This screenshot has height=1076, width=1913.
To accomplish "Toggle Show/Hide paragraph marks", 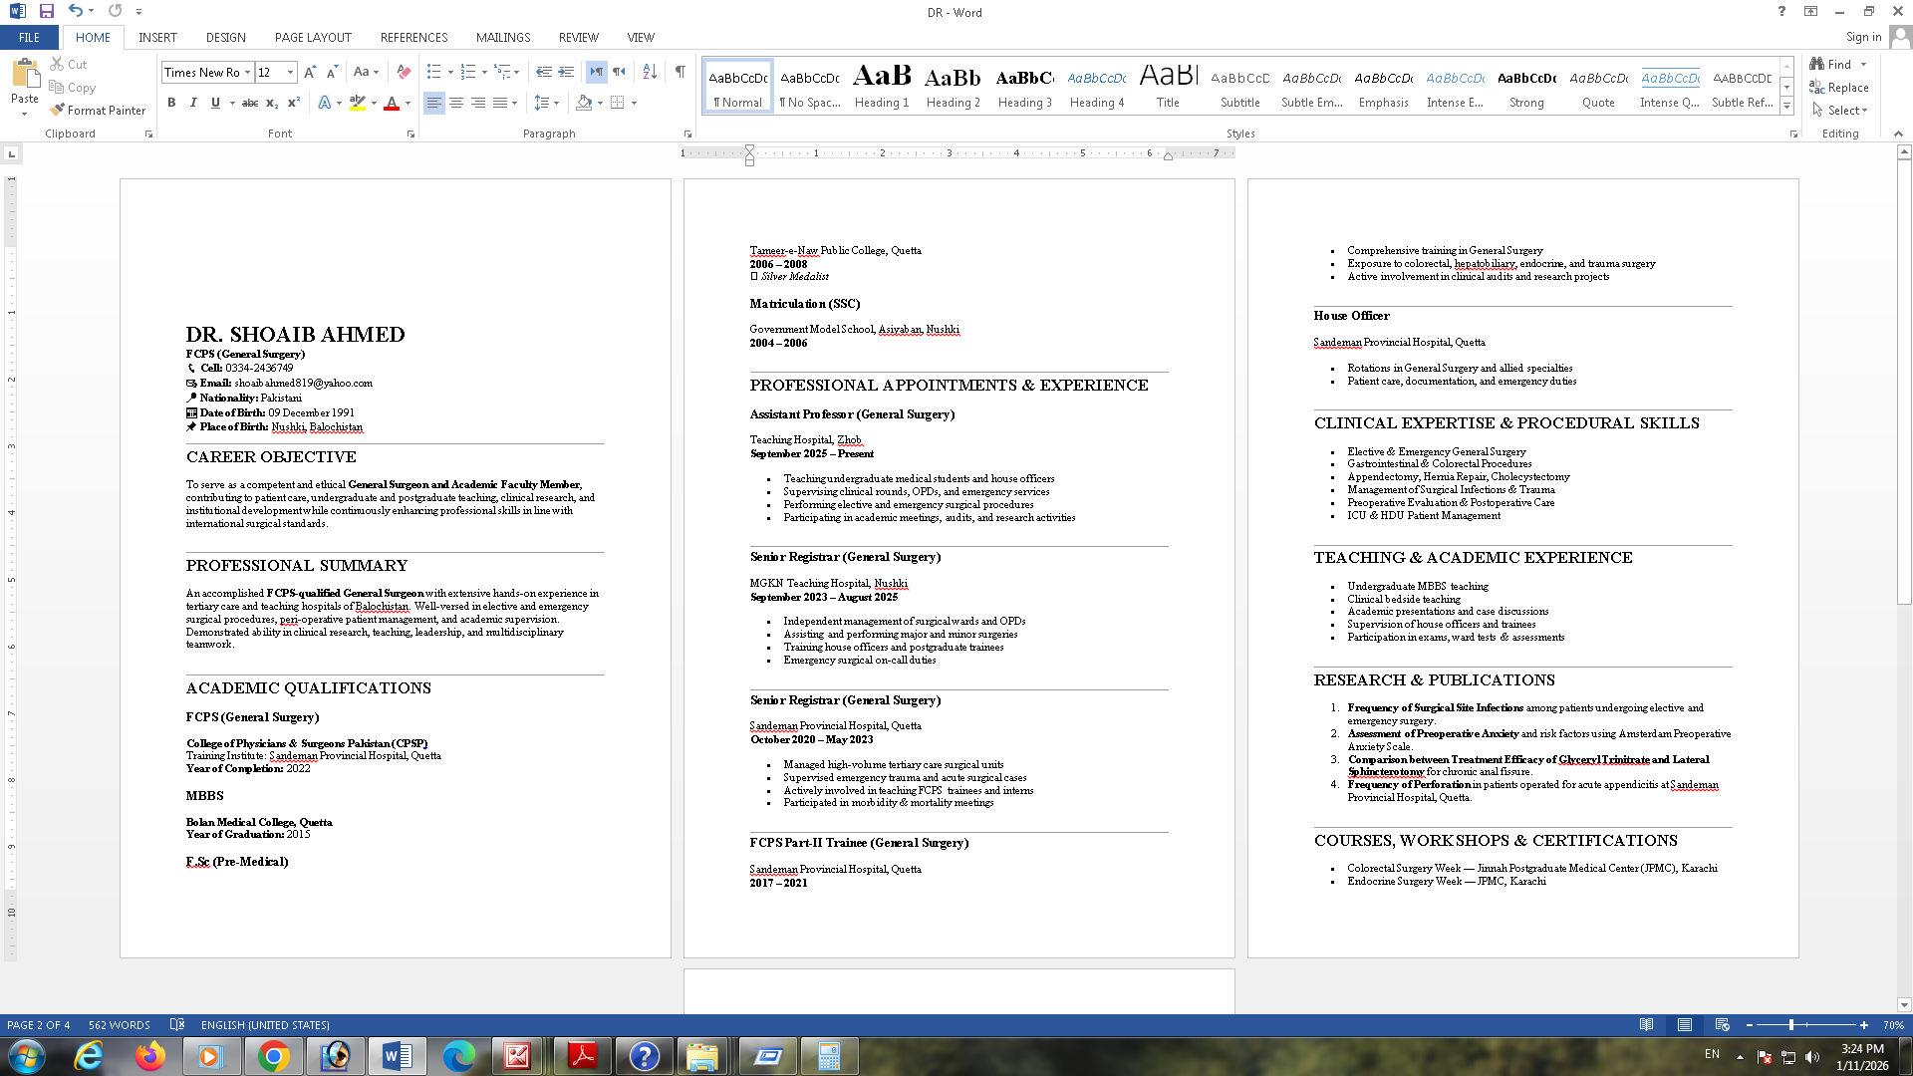I will tap(680, 72).
